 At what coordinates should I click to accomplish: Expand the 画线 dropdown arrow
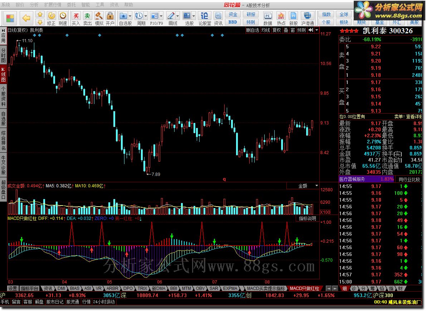point(178,16)
